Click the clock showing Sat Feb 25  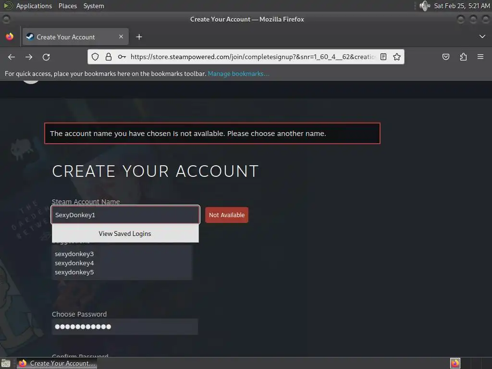pos(462,6)
